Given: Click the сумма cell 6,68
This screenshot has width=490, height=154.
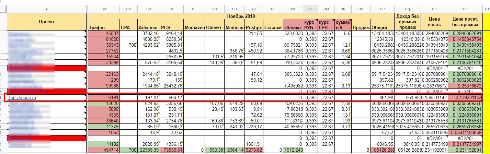Looking at the screenshot, I should click(342, 74).
